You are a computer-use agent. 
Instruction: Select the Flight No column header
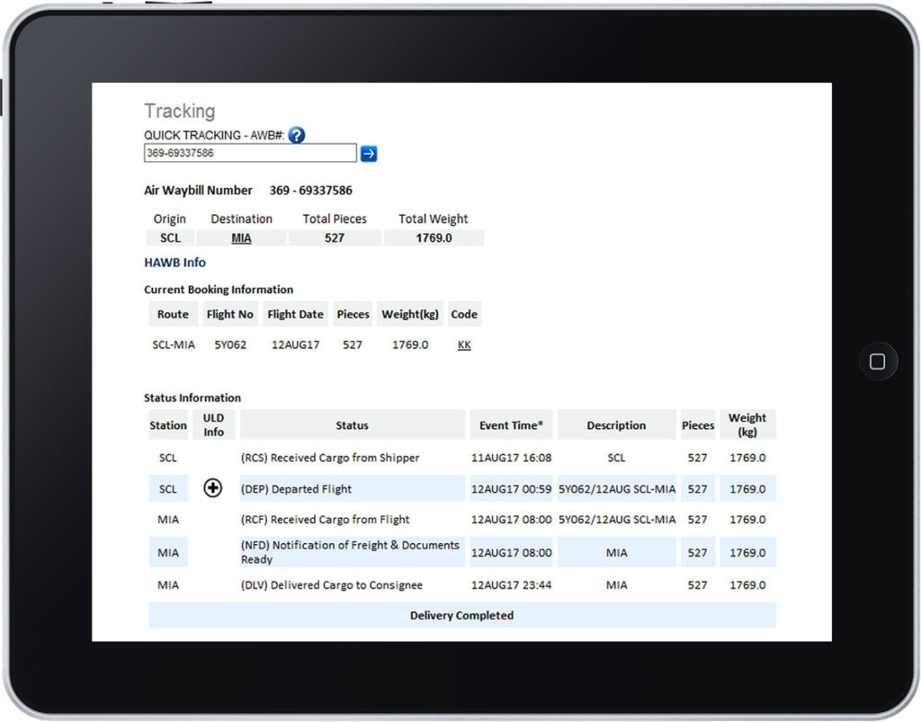coord(229,314)
